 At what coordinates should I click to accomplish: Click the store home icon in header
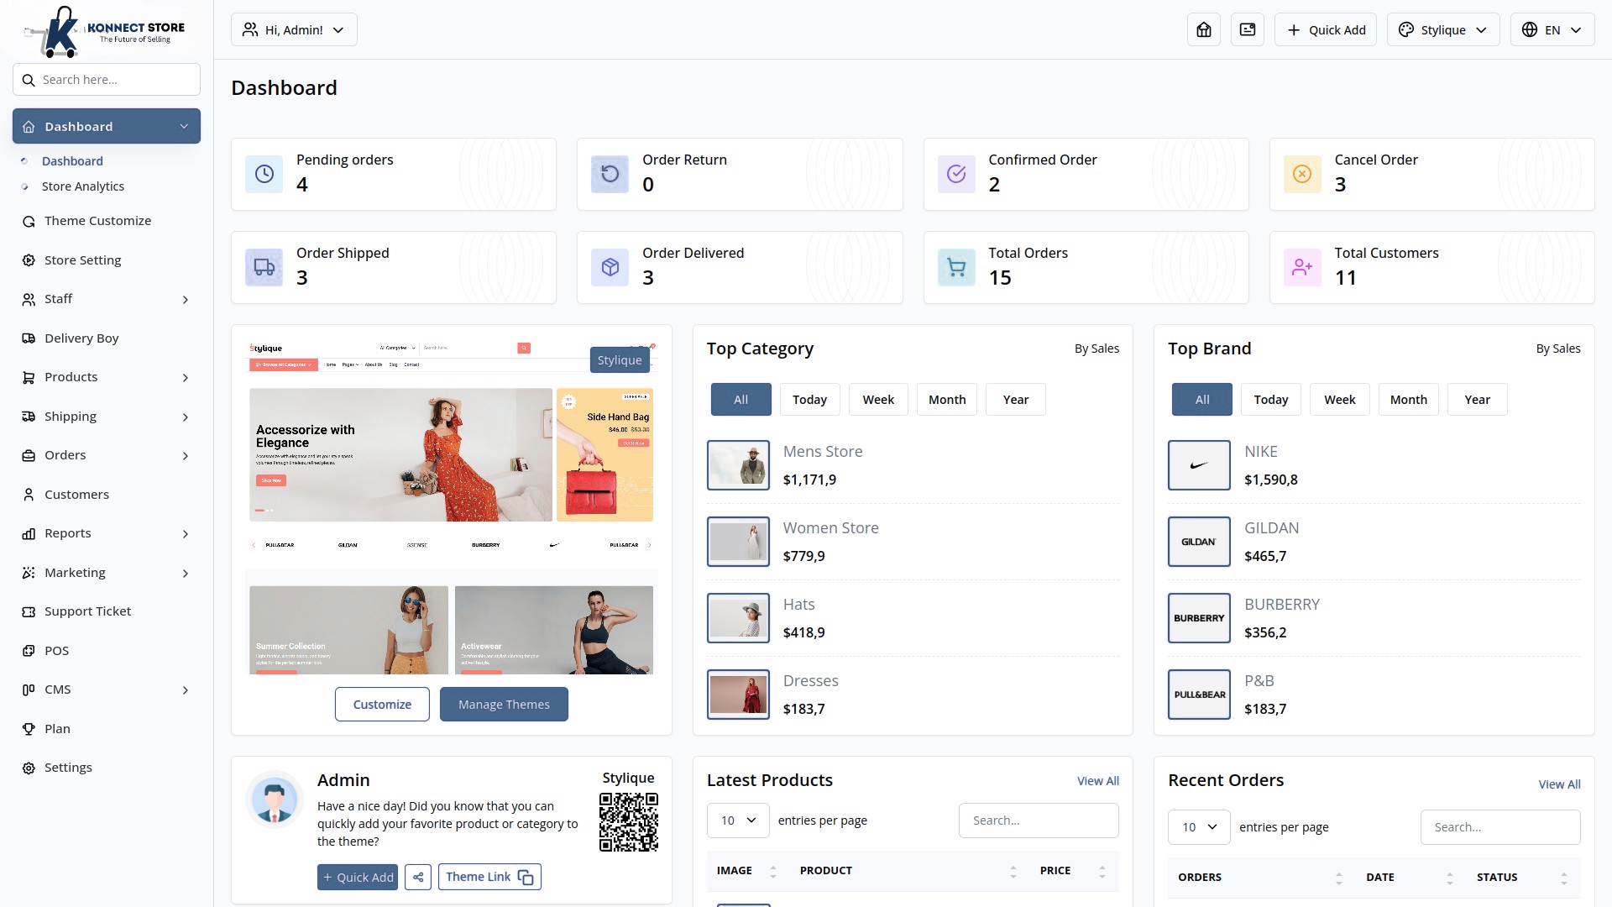(1204, 30)
